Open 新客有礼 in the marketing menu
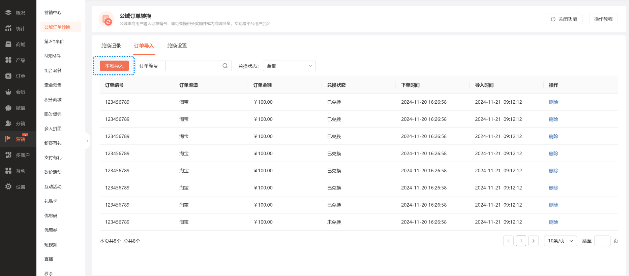 tap(53, 143)
